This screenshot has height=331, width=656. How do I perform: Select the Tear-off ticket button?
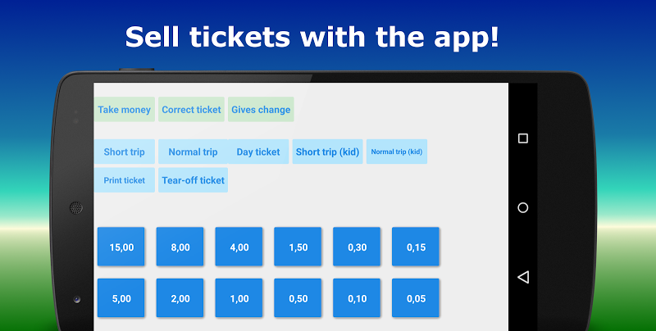point(193,180)
